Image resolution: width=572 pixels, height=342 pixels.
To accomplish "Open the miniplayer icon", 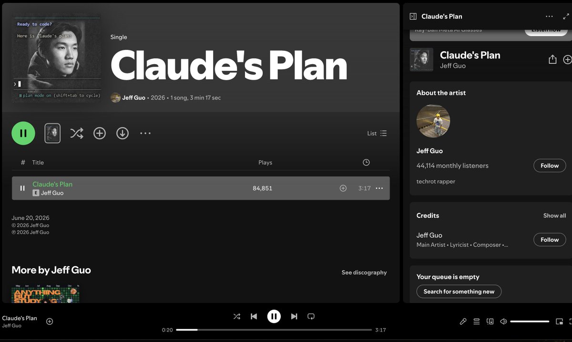I will tap(560, 322).
